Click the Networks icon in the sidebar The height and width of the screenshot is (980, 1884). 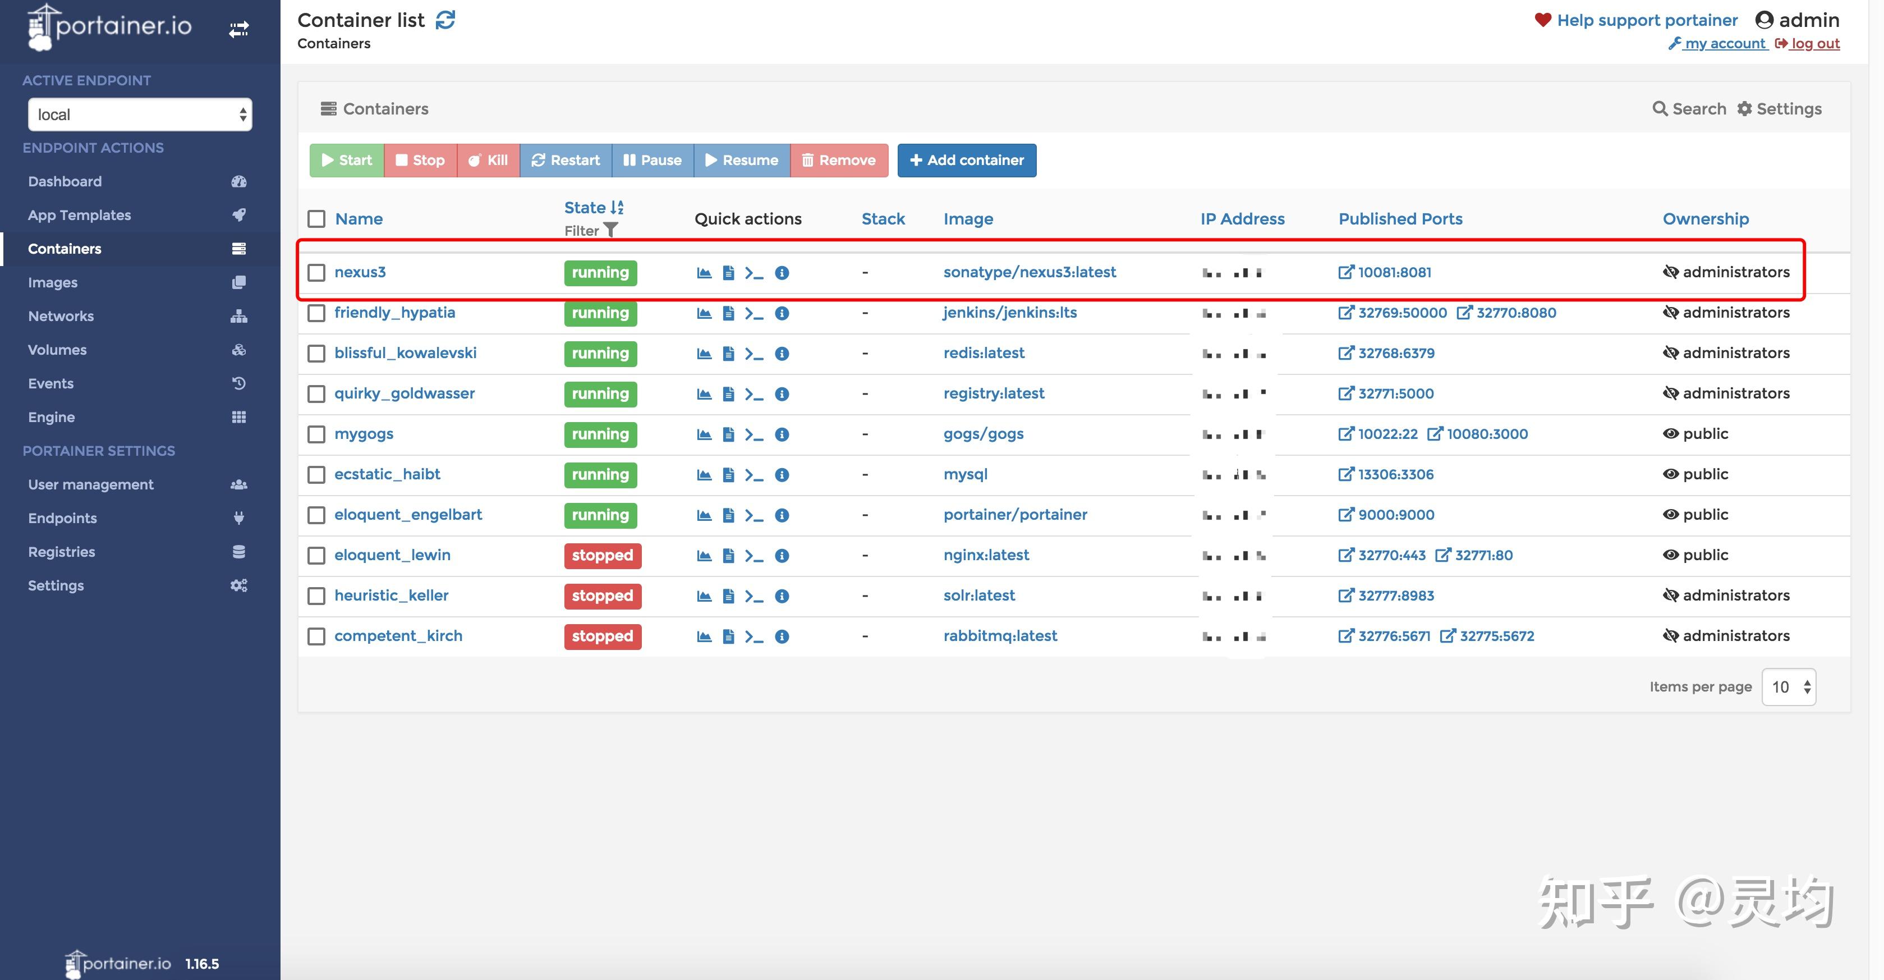238,316
